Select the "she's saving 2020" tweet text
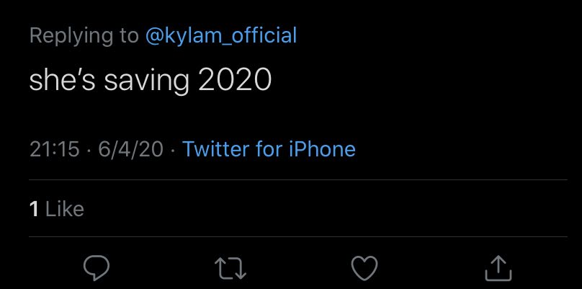The height and width of the screenshot is (289, 582). (x=150, y=81)
